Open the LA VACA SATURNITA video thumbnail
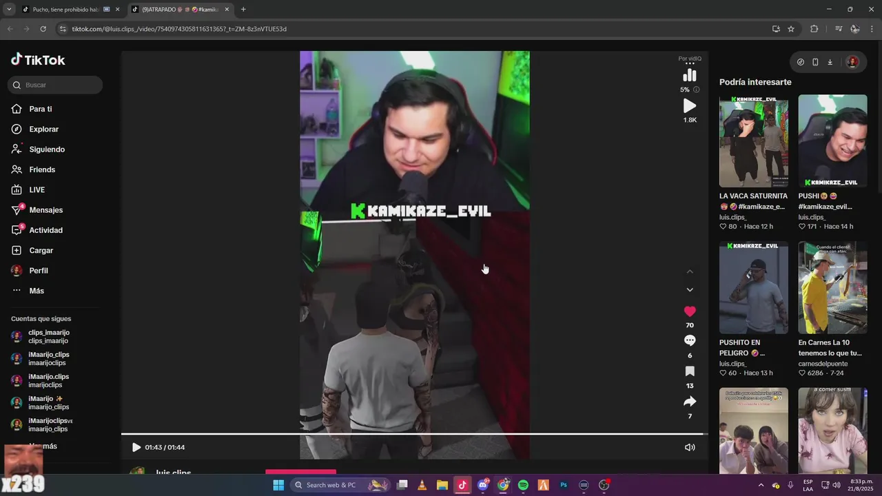Image resolution: width=882 pixels, height=496 pixels. [754, 141]
